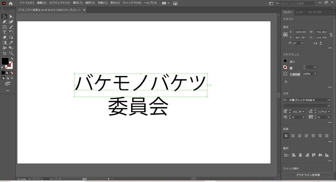Viewport: 336px width, 182px height.
Task: Choose the reference point locator grid
Action: 285,35
